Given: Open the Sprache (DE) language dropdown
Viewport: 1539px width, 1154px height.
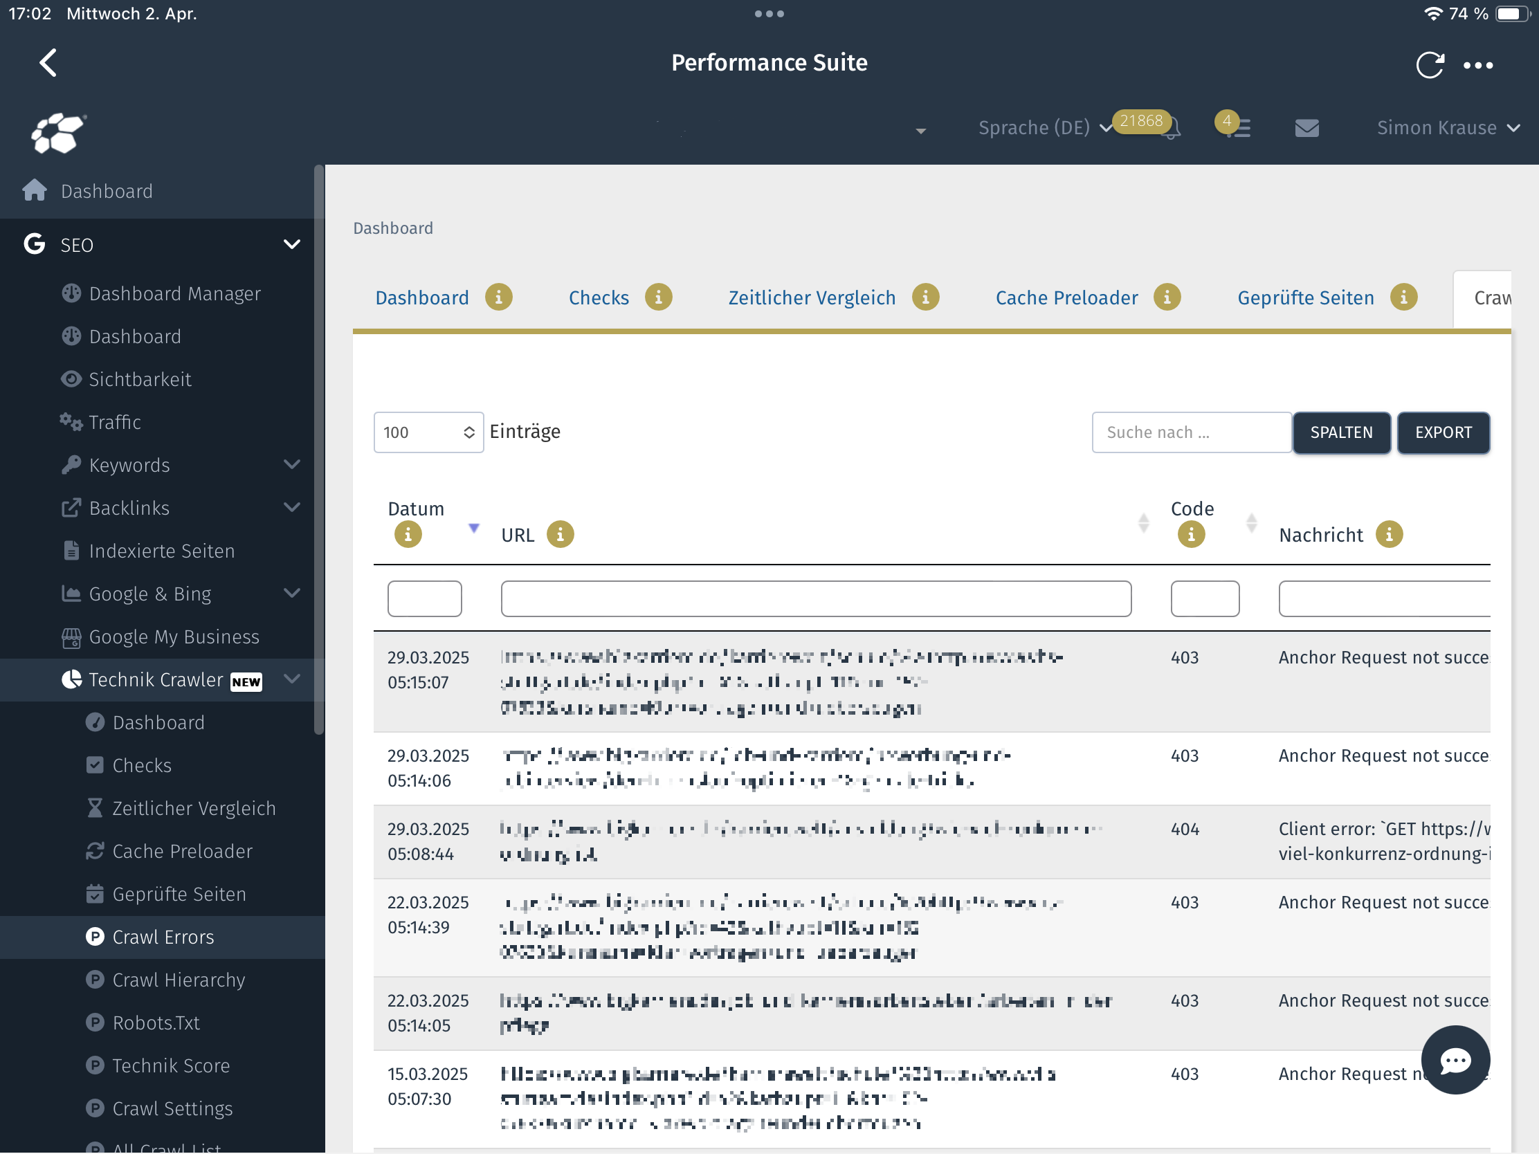Looking at the screenshot, I should [1044, 128].
